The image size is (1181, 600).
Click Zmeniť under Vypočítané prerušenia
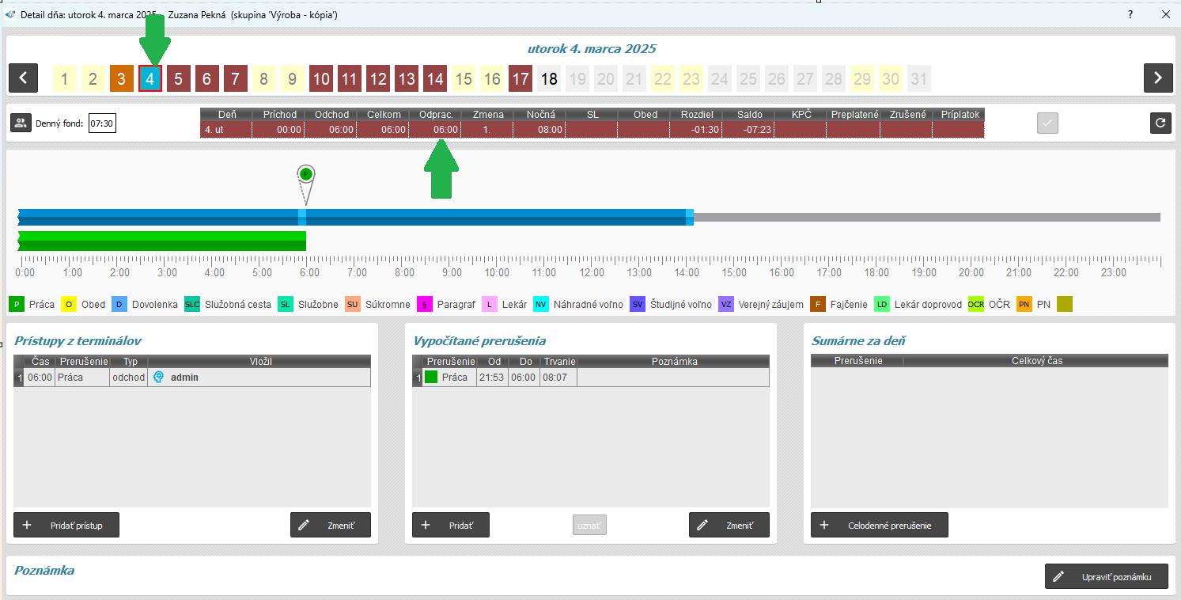point(729,525)
